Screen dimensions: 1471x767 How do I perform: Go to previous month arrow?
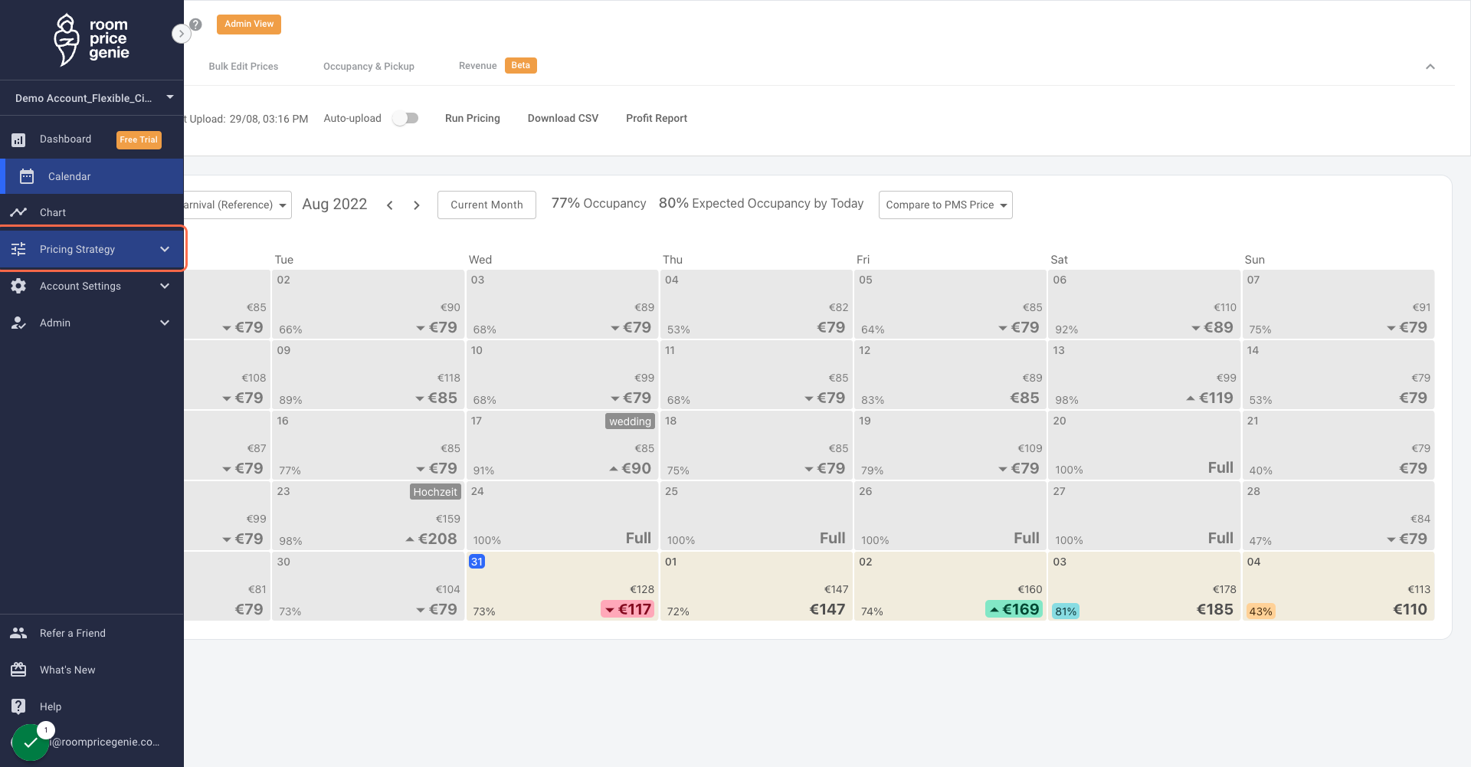[x=390, y=205]
